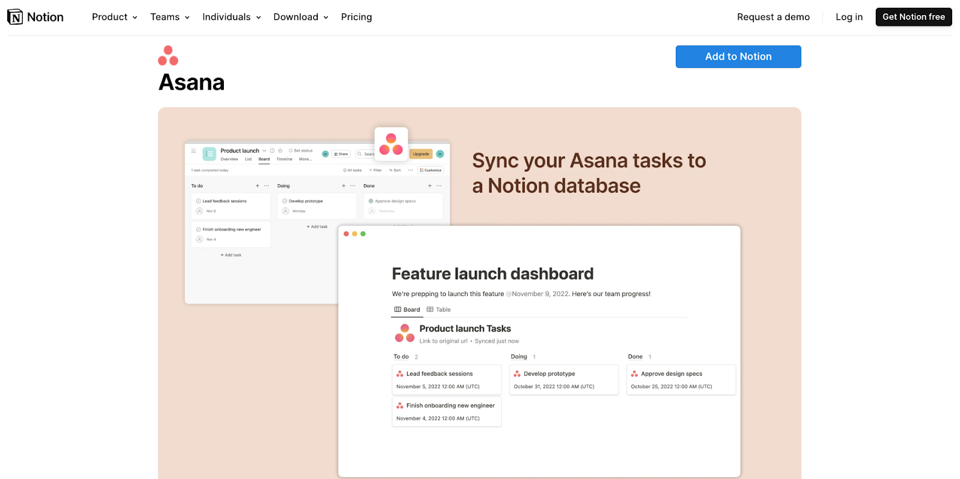Click the Asana logo above the title
This screenshot has width=960, height=479.
168,55
